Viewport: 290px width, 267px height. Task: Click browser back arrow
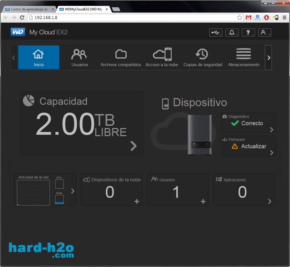(6, 18)
